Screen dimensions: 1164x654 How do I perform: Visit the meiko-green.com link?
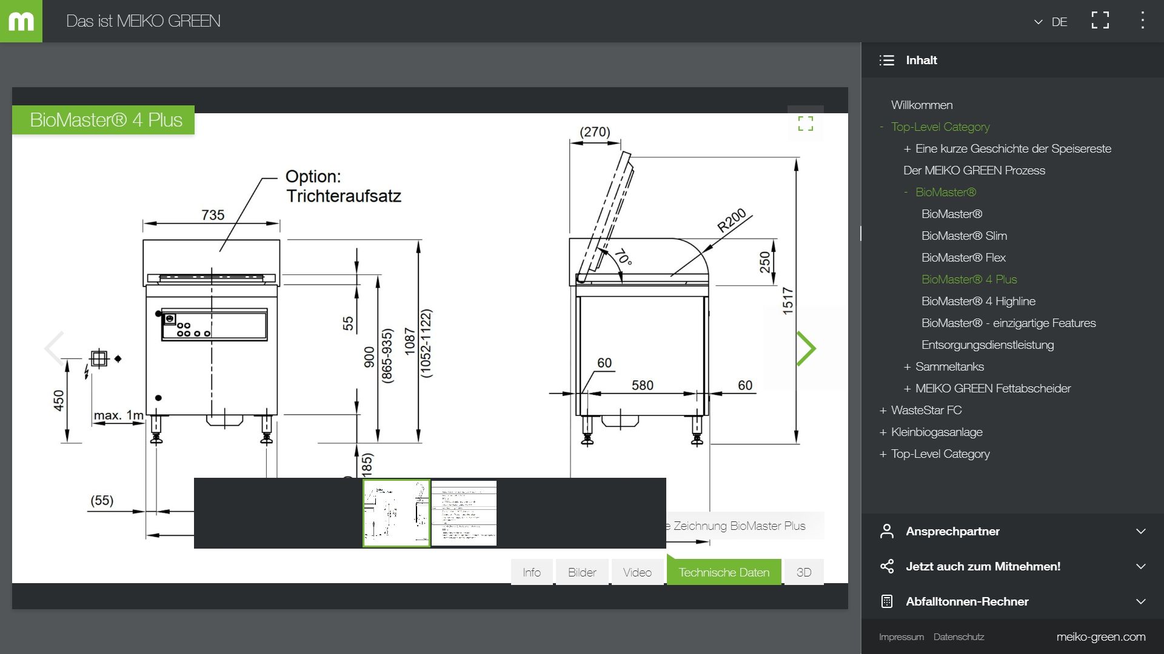[x=1100, y=636]
